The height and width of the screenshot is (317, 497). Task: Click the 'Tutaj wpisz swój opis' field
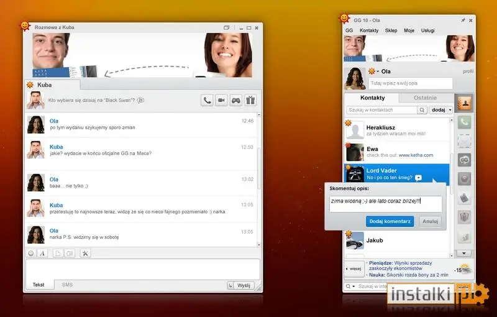[x=411, y=83]
